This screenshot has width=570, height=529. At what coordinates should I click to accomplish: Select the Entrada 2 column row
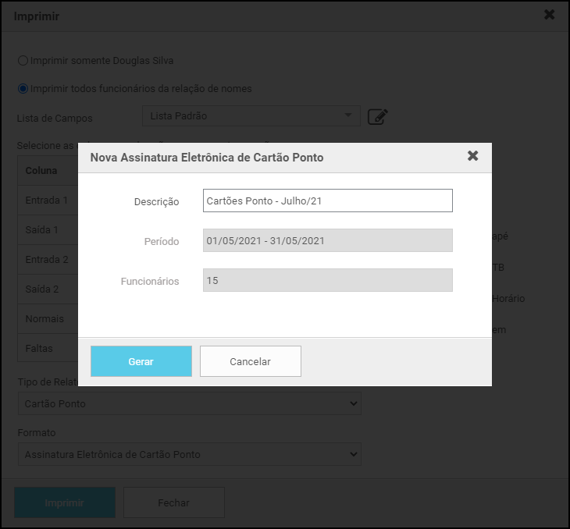coord(47,260)
